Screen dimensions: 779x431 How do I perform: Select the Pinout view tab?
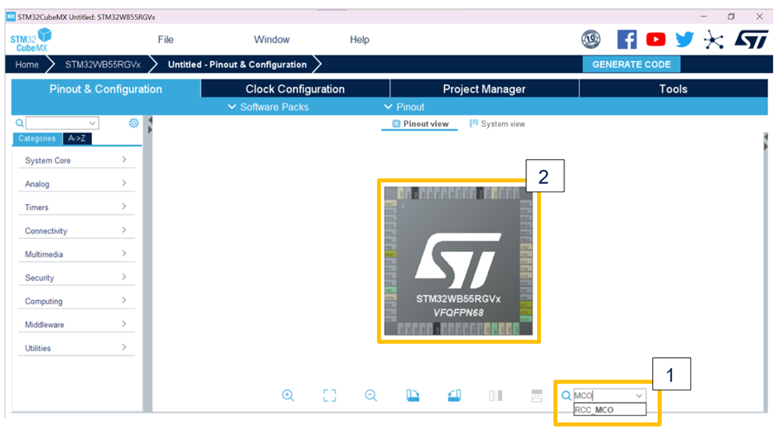(420, 123)
